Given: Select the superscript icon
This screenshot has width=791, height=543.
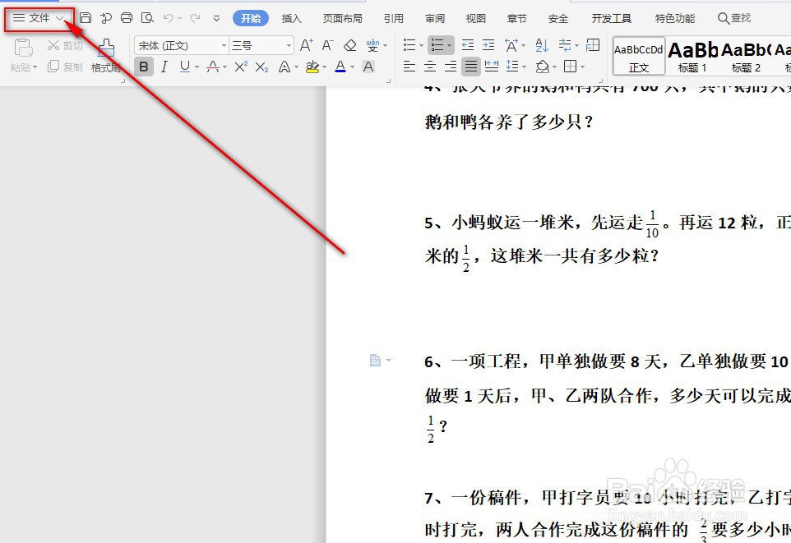Looking at the screenshot, I should pos(243,65).
